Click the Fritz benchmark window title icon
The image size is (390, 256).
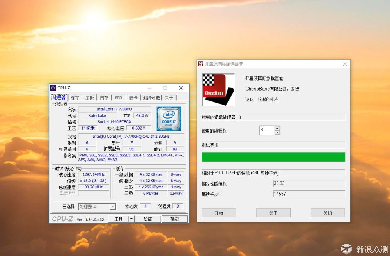coord(200,64)
